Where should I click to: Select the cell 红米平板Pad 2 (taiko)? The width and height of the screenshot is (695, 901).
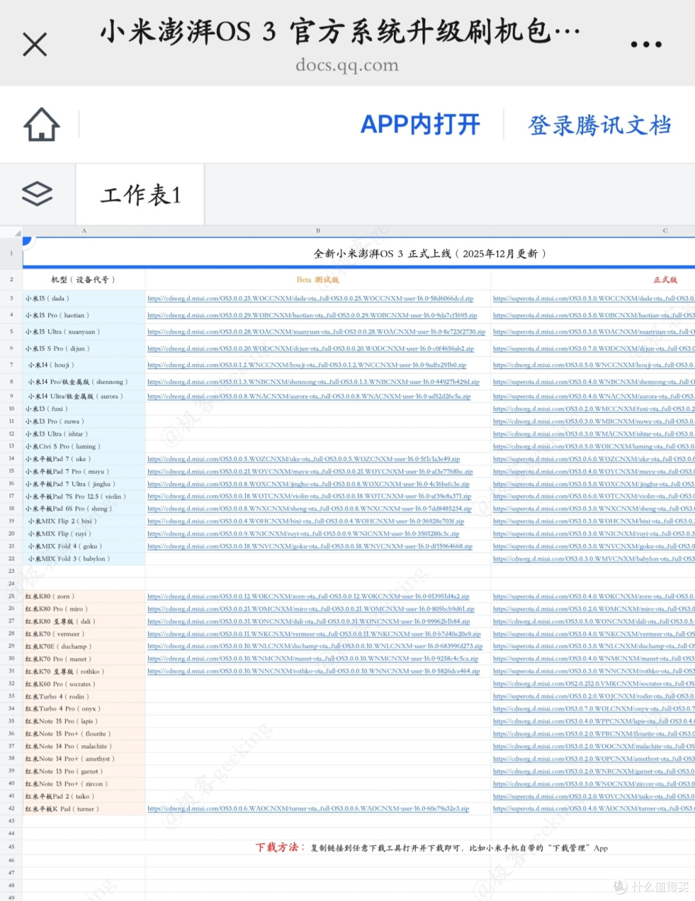tap(84, 796)
